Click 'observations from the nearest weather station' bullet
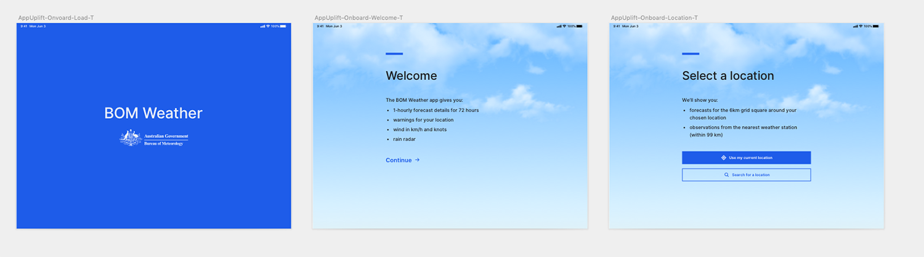924x257 pixels. point(743,131)
